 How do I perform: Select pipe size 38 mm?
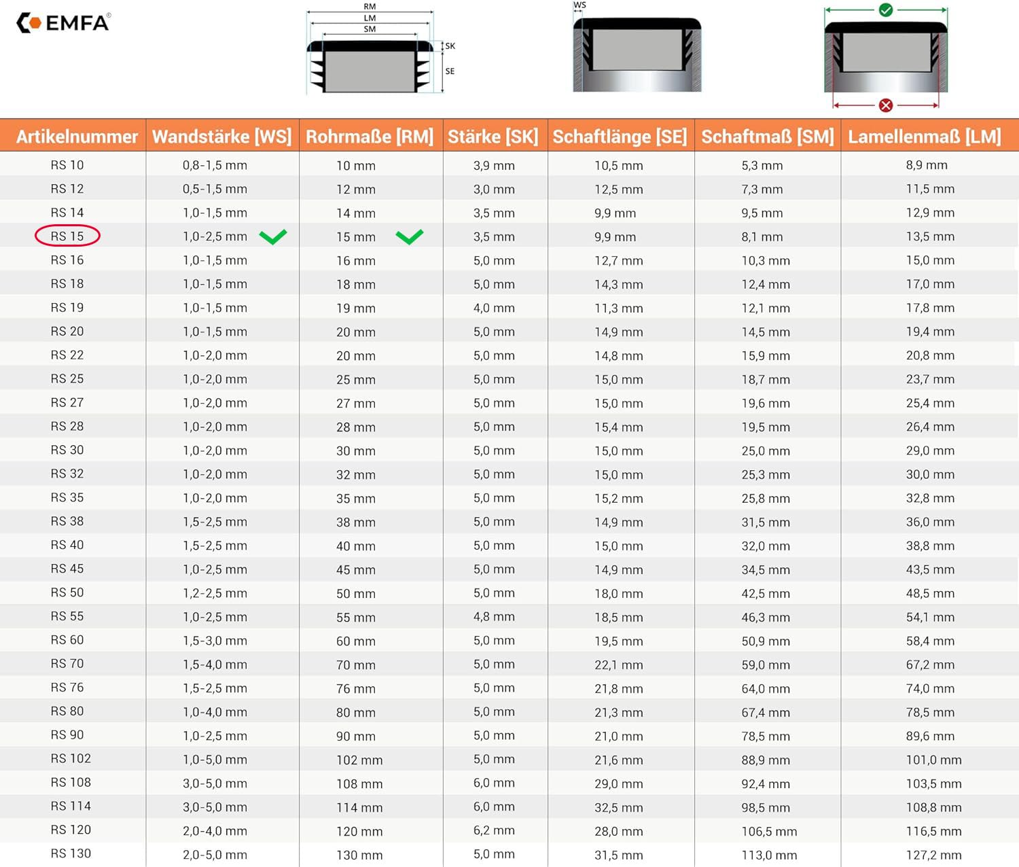coord(356,522)
